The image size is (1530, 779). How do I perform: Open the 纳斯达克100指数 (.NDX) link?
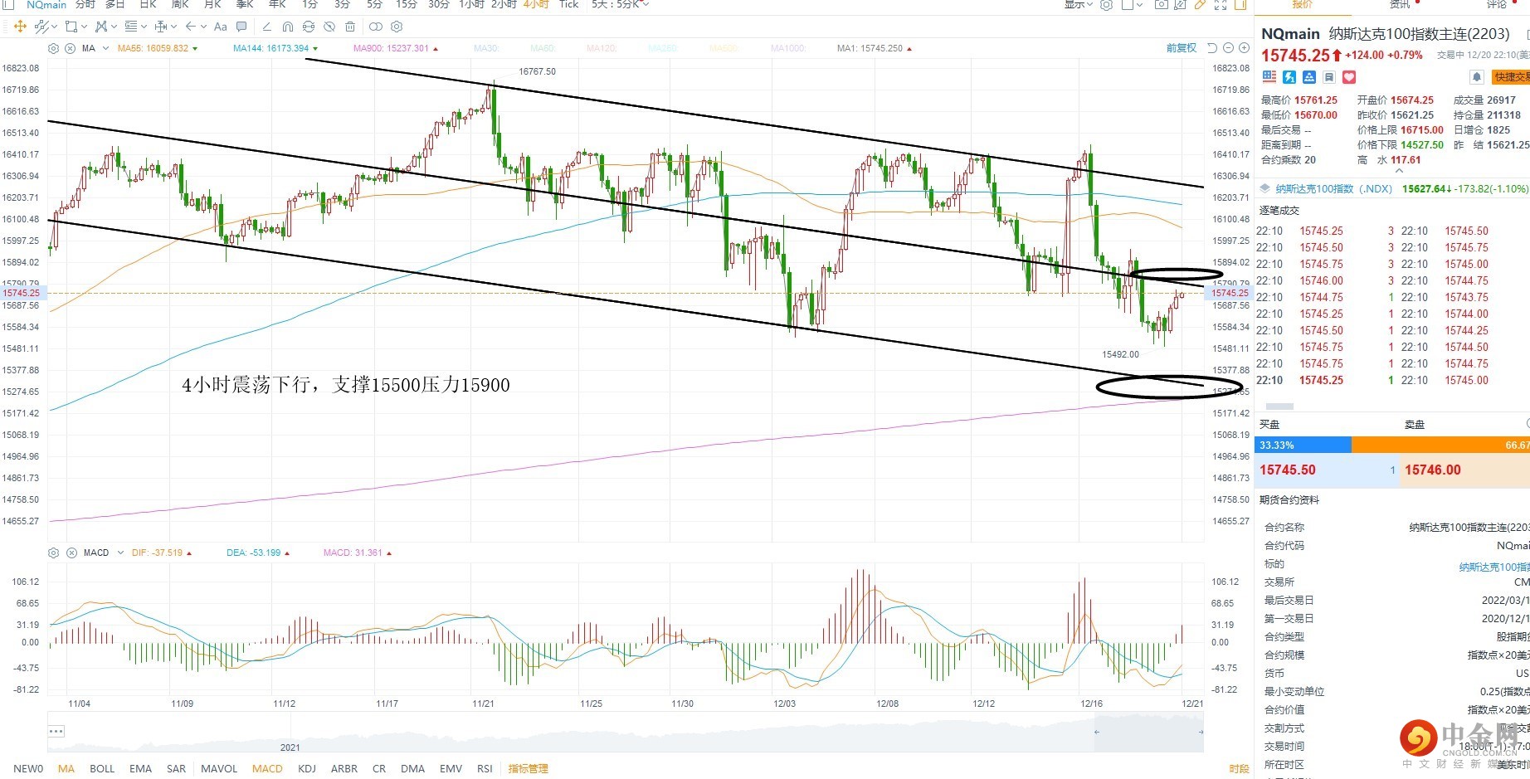pyautogui.click(x=1333, y=189)
